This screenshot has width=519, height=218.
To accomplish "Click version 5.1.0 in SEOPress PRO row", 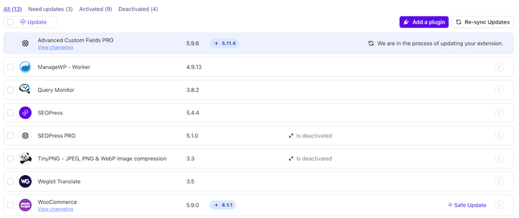I will click(x=192, y=135).
